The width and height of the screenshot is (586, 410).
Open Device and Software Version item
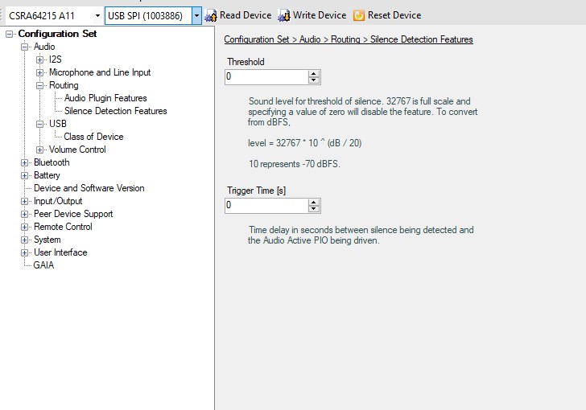point(89,188)
